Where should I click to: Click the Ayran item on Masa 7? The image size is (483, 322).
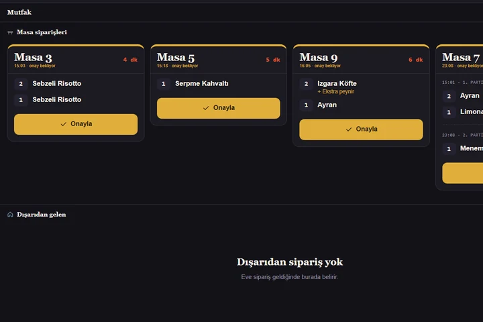(470, 95)
